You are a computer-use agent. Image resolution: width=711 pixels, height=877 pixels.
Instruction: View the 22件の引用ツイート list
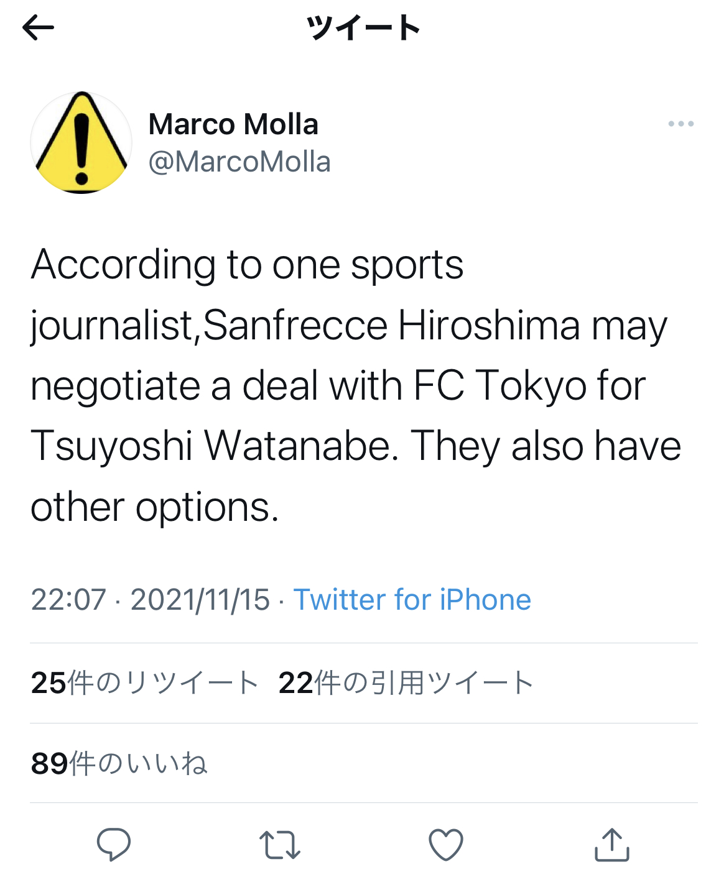(406, 683)
